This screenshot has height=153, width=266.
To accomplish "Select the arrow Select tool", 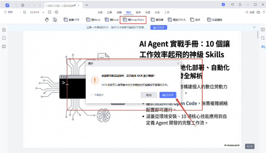I will pyautogui.click(x=55, y=20).
